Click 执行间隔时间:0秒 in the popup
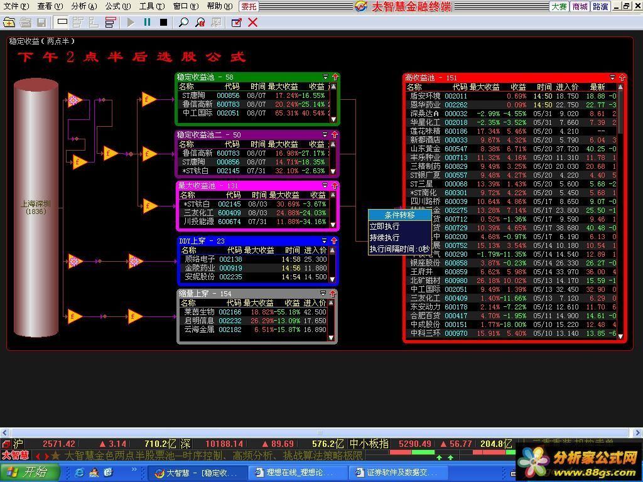The width and height of the screenshot is (643, 482). (x=400, y=249)
